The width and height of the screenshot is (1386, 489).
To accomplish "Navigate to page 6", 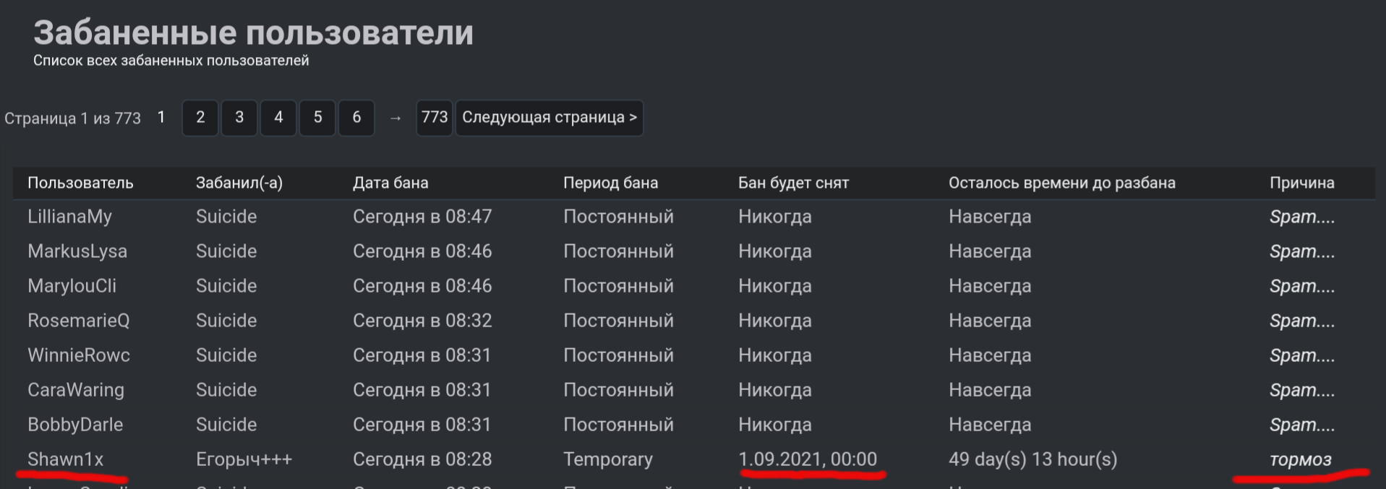I will point(356,118).
